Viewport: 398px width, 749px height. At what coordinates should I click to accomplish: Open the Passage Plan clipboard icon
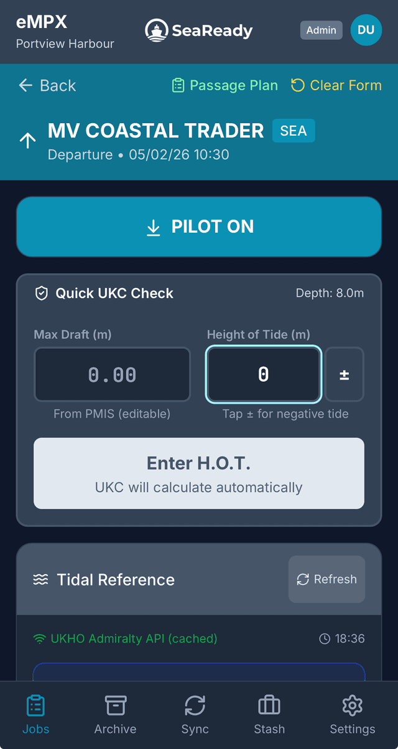[x=178, y=85]
